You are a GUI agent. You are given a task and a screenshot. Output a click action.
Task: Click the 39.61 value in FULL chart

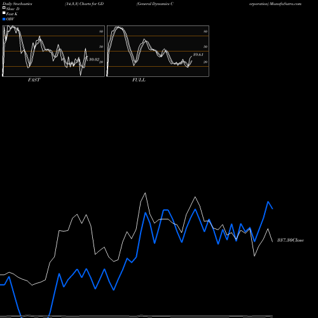coord(198,55)
